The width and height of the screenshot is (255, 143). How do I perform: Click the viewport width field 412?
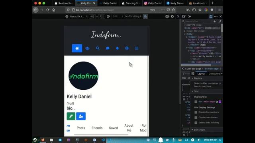pyautogui.click(x=92, y=16)
